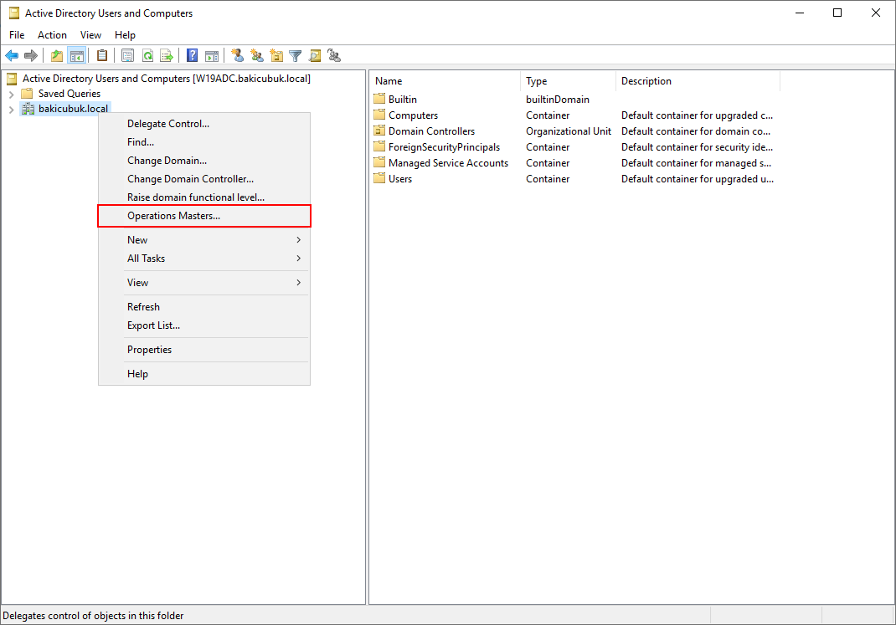896x625 pixels.
Task: Open Operations Masters... from the context menu
Action: (x=204, y=216)
